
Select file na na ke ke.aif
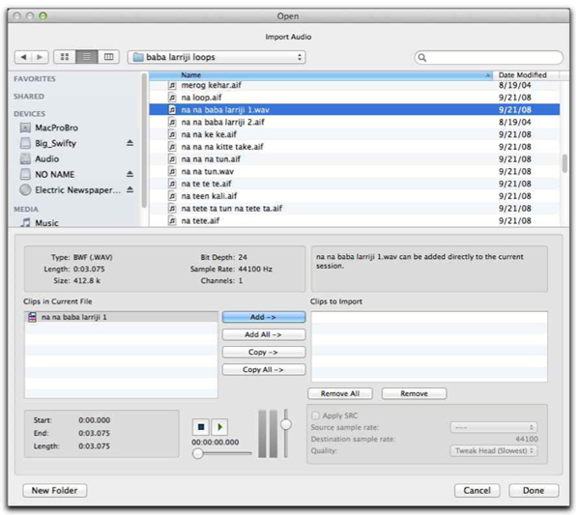[355, 134]
